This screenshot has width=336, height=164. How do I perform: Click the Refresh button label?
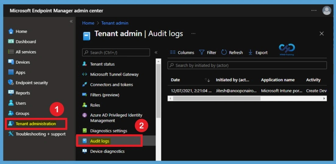[x=236, y=53]
